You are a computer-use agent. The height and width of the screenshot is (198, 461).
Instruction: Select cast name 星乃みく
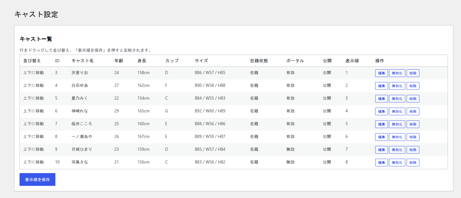pos(80,98)
